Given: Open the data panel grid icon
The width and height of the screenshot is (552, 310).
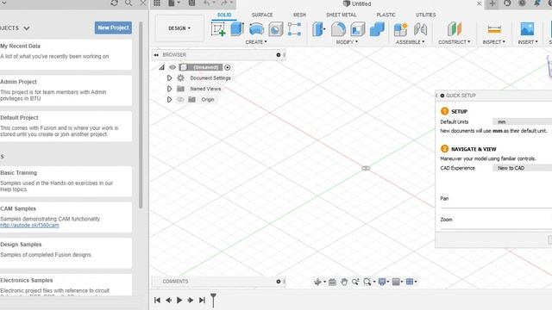Looking at the screenshot, I should pos(157,3).
